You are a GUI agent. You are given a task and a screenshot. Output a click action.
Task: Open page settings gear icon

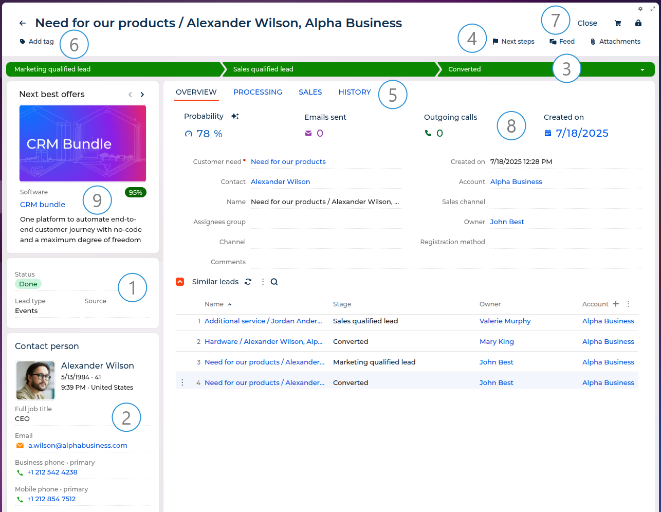[640, 9]
